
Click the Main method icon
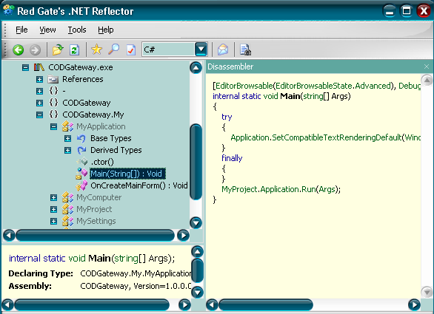(81, 174)
